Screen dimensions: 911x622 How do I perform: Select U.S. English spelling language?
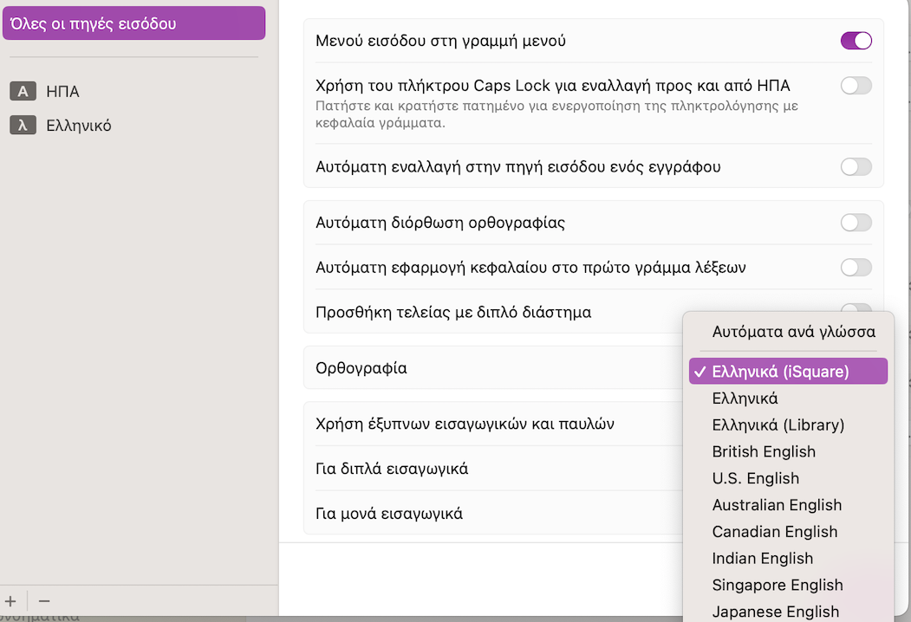(x=755, y=479)
